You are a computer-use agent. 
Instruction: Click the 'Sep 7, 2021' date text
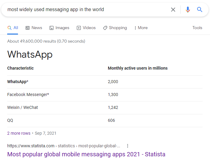tap(46, 133)
